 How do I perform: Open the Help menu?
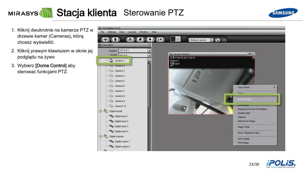coord(154,32)
